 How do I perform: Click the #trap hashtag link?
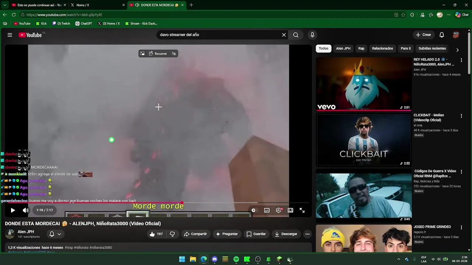click(x=69, y=248)
